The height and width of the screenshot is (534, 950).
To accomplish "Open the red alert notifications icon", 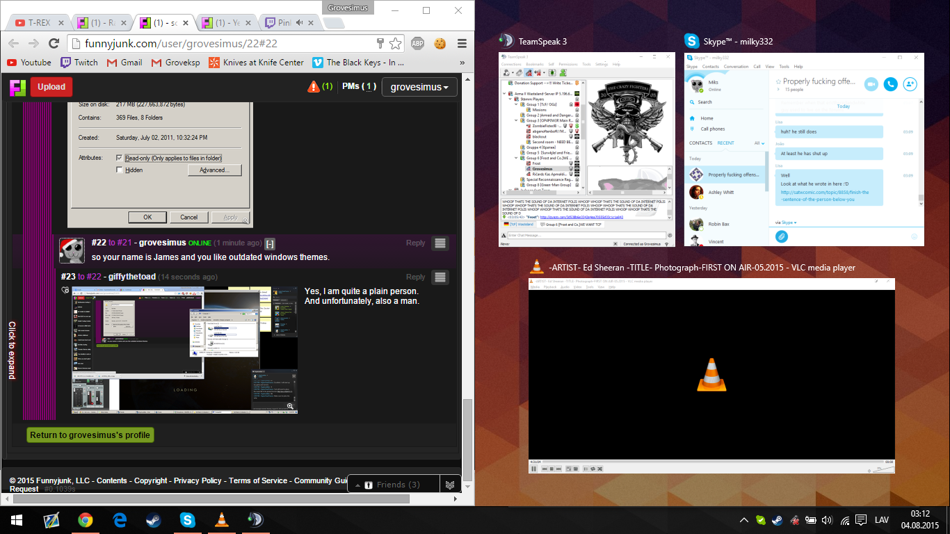I will coord(314,87).
